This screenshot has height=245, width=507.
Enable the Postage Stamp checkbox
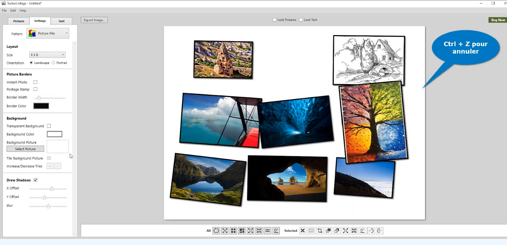[35, 89]
